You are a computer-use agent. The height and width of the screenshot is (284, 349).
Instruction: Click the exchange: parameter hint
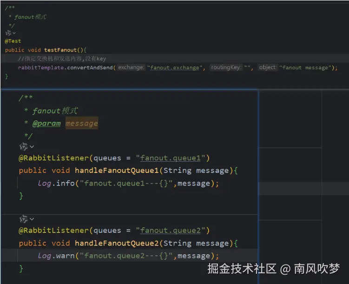(131, 67)
